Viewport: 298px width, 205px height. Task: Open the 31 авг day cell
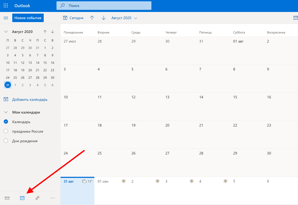click(x=77, y=191)
